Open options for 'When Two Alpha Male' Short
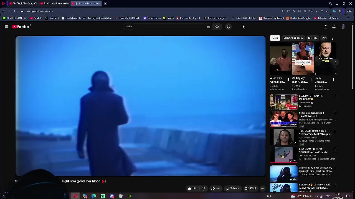Viewport: 355px width, 199px height. pos(288,80)
